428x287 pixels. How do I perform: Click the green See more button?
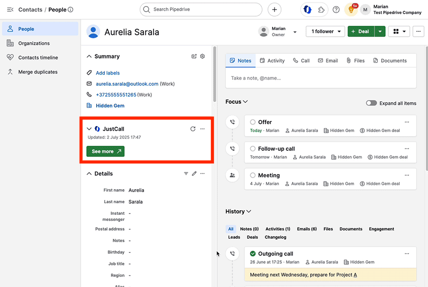[105, 151]
